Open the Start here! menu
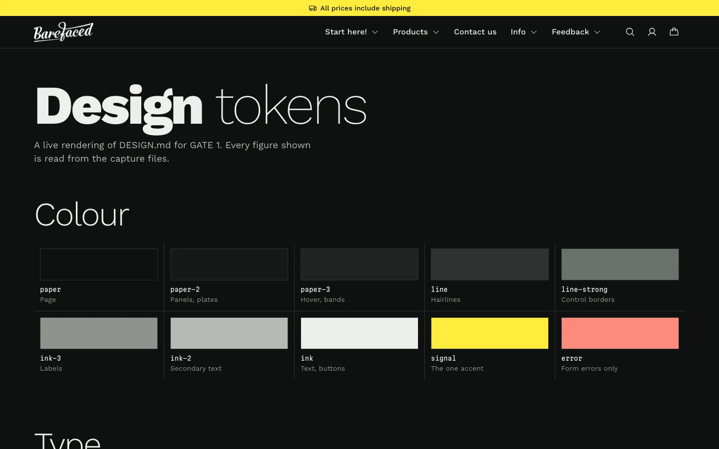 coord(352,32)
